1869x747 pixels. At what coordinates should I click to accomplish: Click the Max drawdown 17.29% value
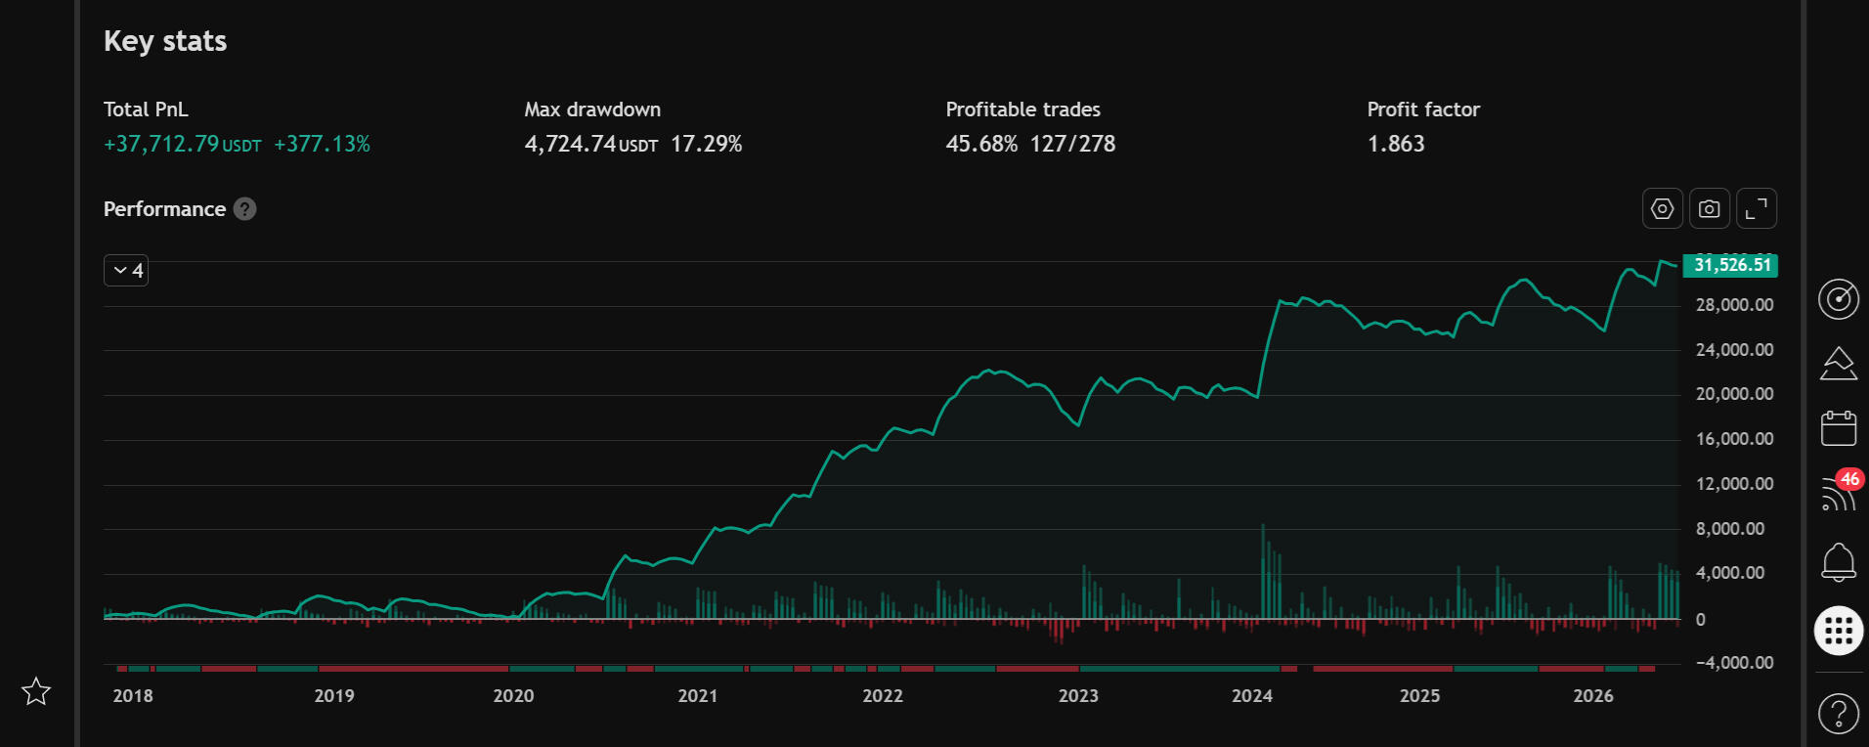(x=706, y=145)
